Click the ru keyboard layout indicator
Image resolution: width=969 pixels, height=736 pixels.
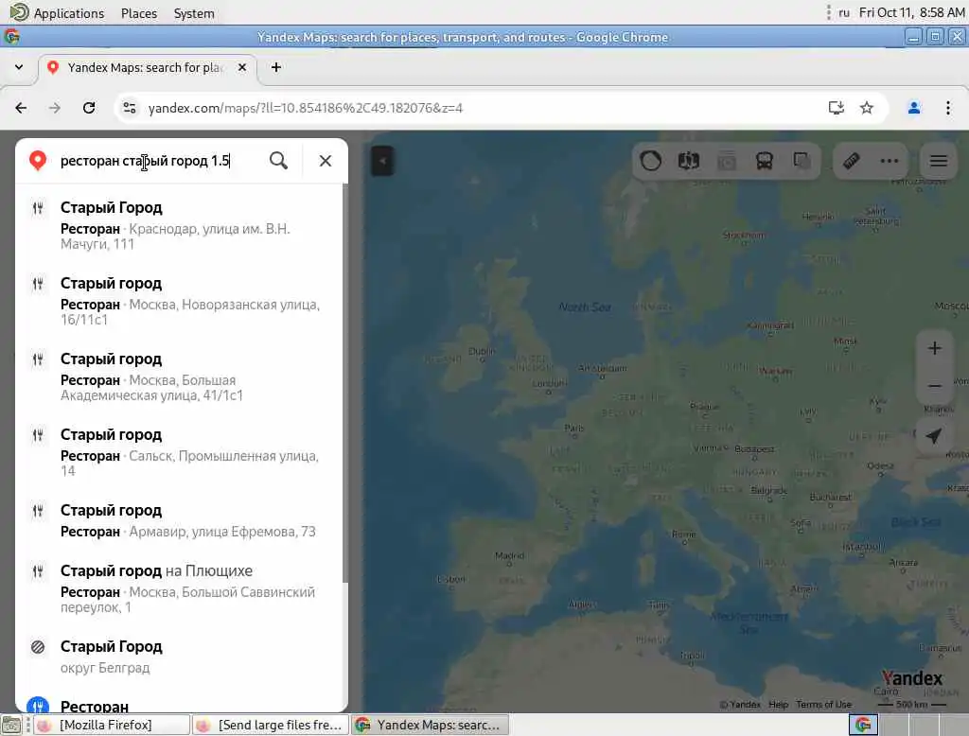coord(844,12)
